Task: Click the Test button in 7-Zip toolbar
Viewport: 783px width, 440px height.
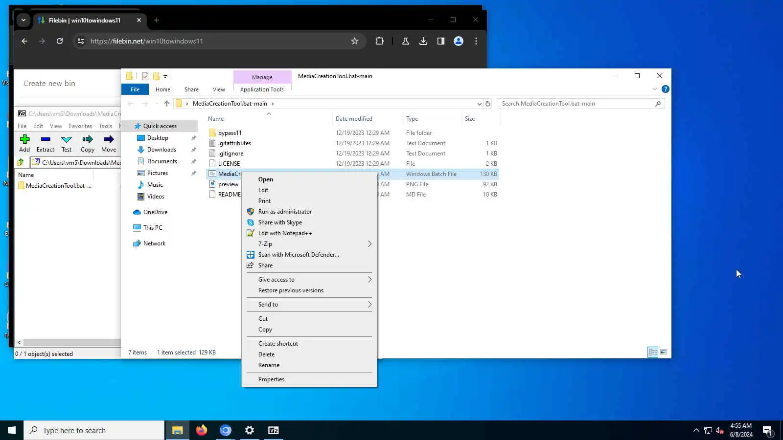Action: click(67, 143)
